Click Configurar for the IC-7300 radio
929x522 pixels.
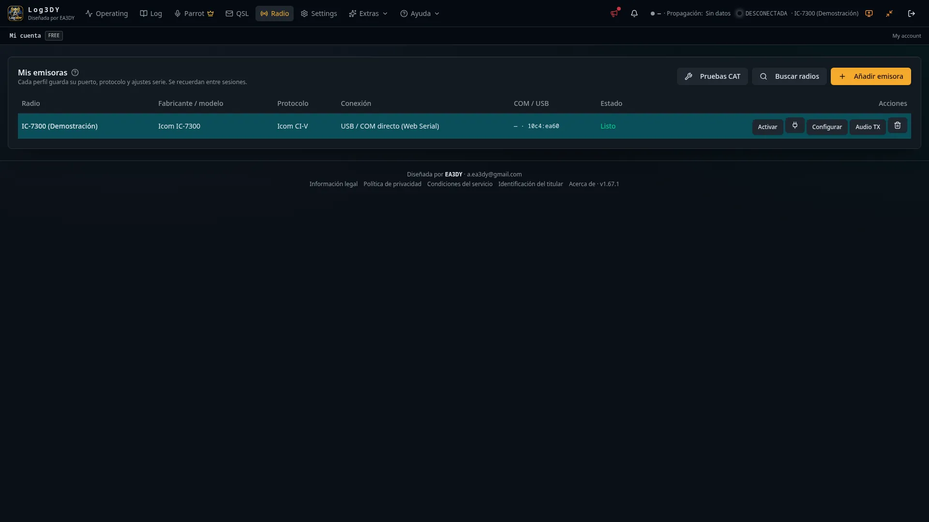(827, 127)
